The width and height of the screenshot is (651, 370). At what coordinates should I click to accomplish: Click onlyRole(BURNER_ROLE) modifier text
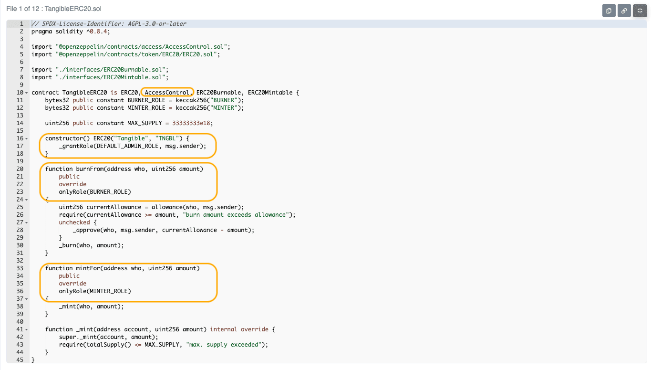point(94,192)
